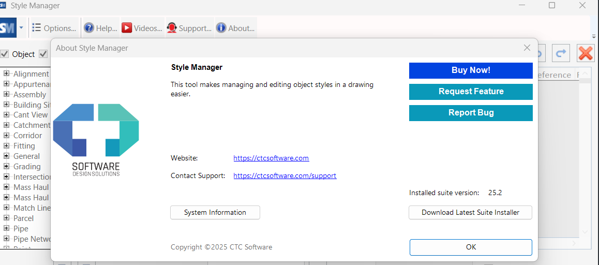Expand the Corridor tree node
Image resolution: width=599 pixels, height=265 pixels.
7,135
